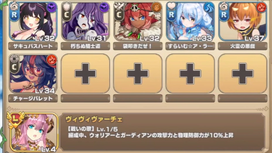
Task: Select the チャージバレット Lv34 character card
Action: pyautogui.click(x=33, y=74)
